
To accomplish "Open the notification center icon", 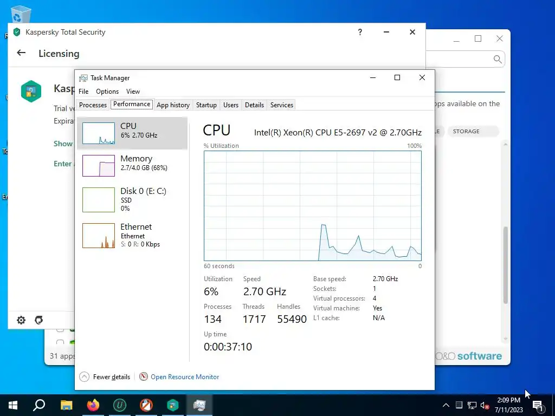I will point(537,405).
